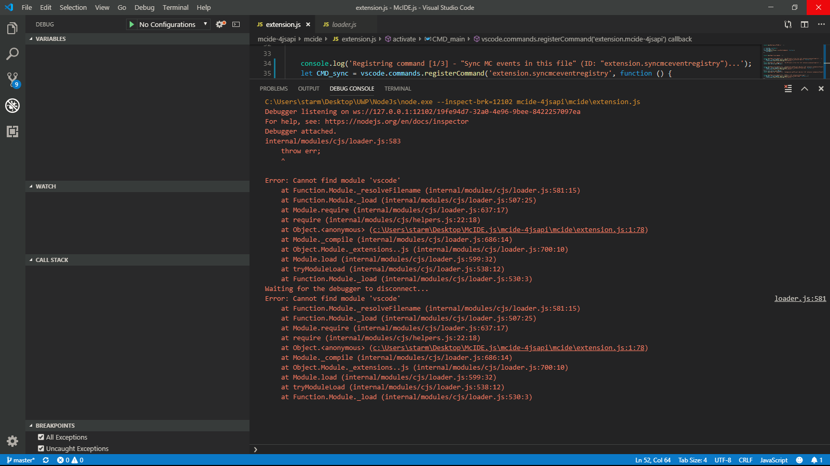830x466 pixels.
Task: Open Source Control view with 9 badge
Action: coord(12,80)
